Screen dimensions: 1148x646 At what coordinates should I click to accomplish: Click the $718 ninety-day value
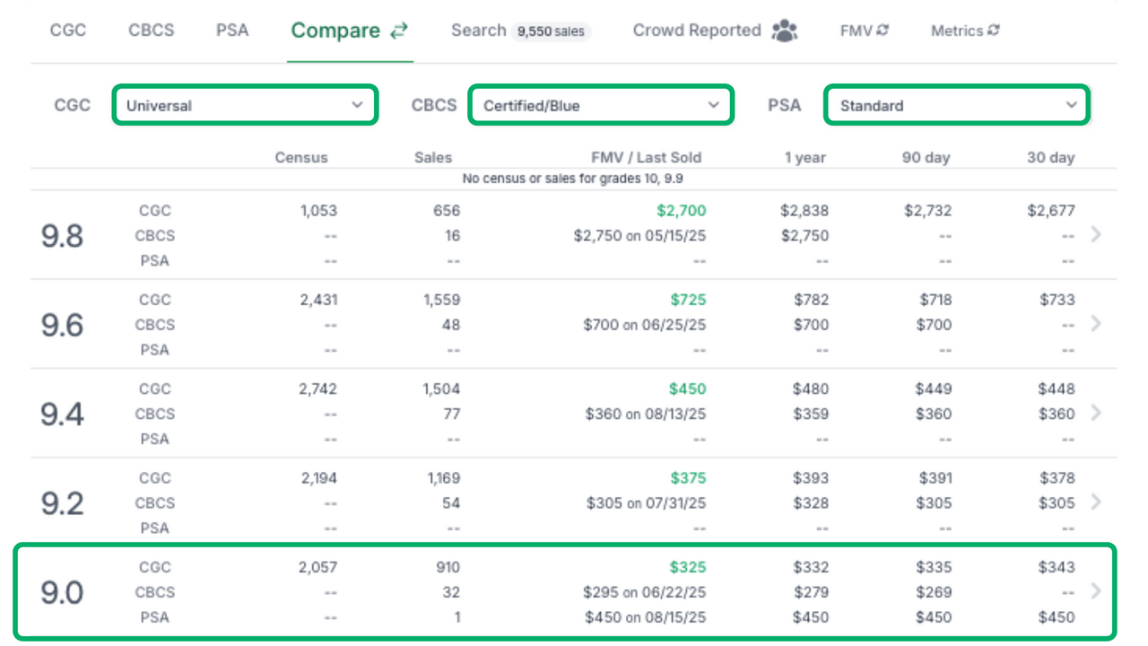tap(934, 300)
